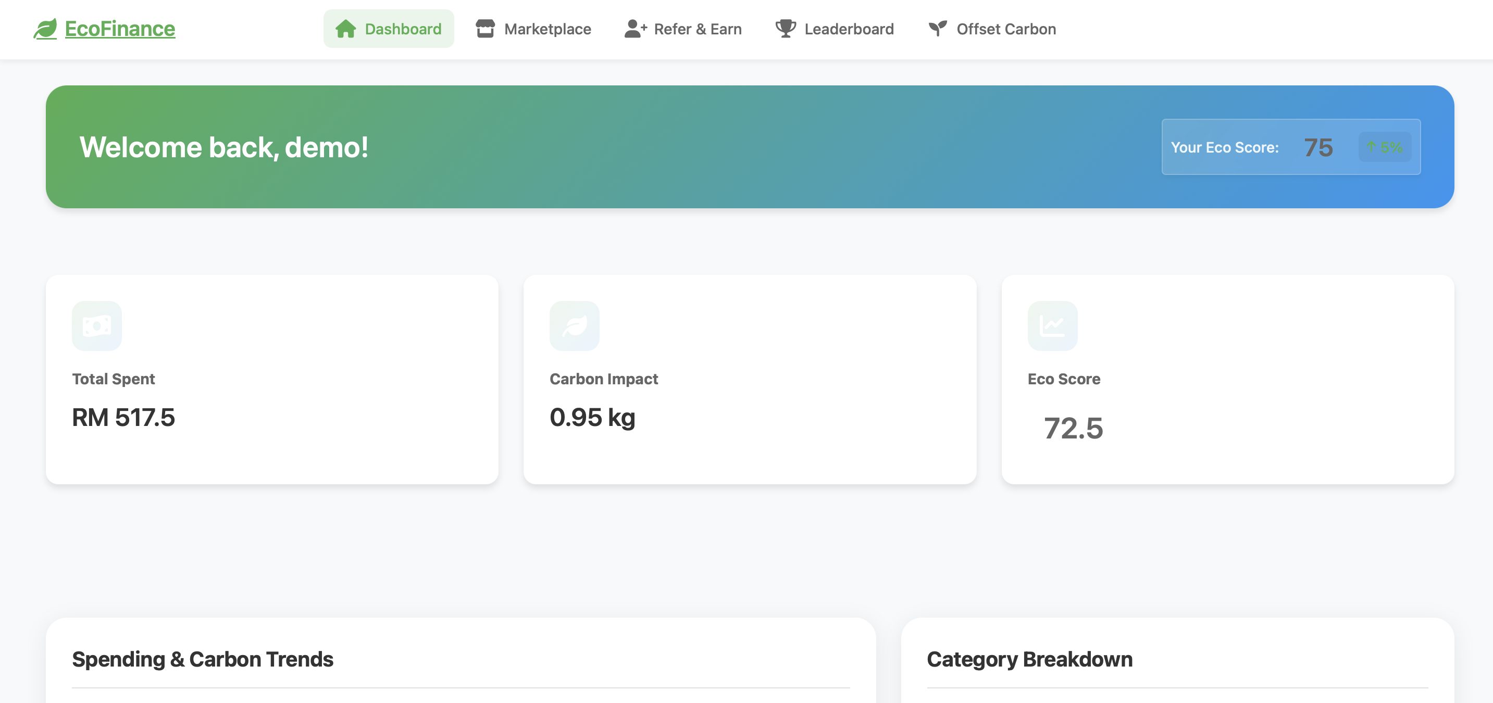The height and width of the screenshot is (703, 1493).
Task: Click the Refer & Earn person-plus icon
Action: [x=635, y=29]
